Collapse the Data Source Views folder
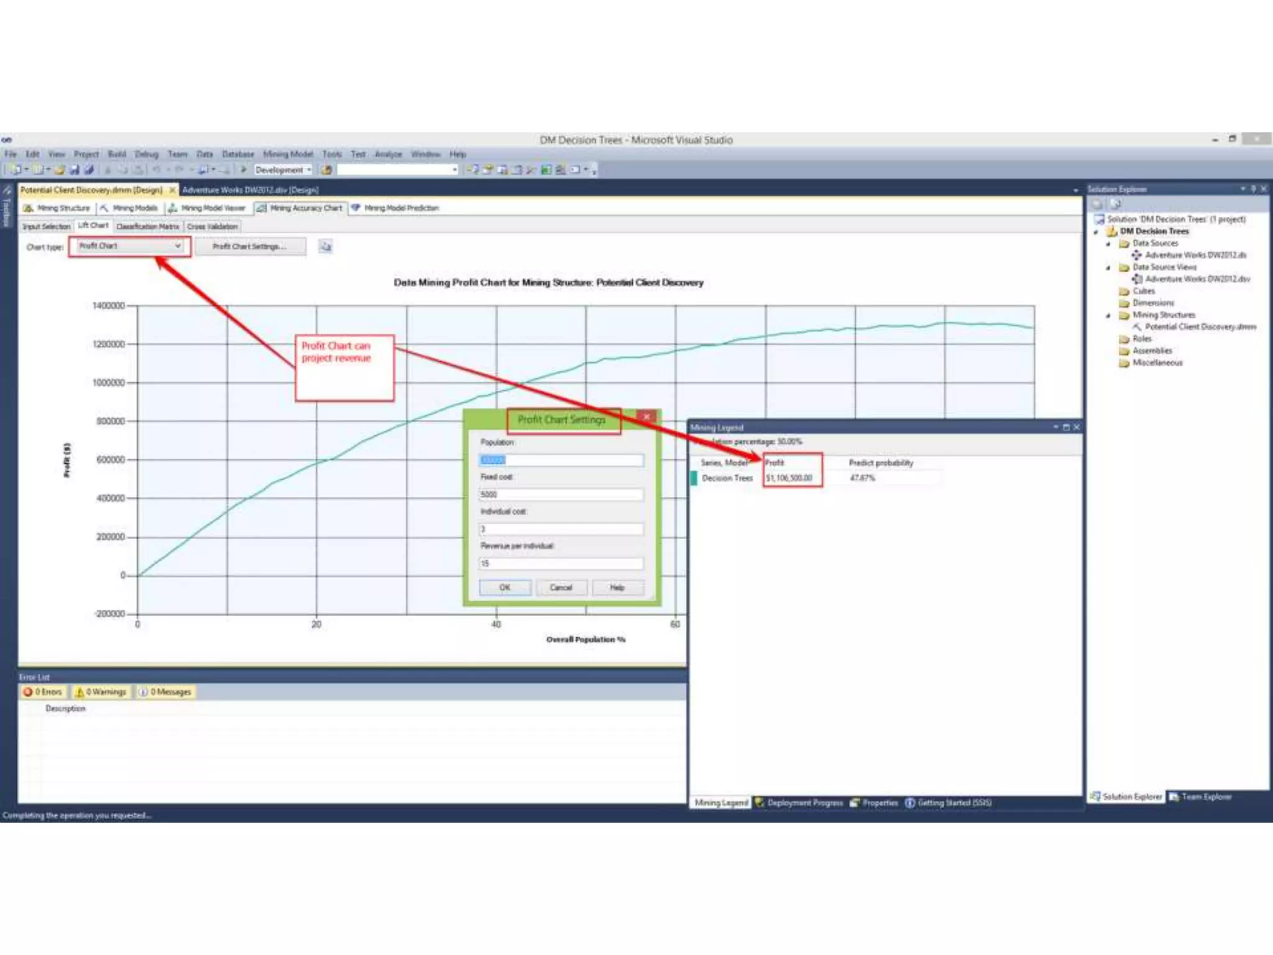This screenshot has width=1273, height=955. pos(1108,268)
